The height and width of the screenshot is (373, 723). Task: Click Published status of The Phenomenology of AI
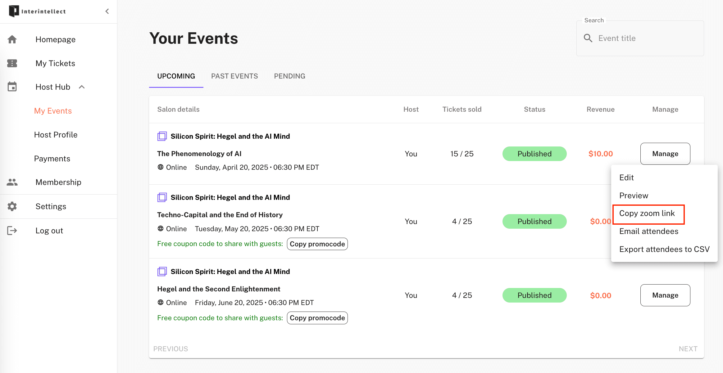tap(534, 154)
